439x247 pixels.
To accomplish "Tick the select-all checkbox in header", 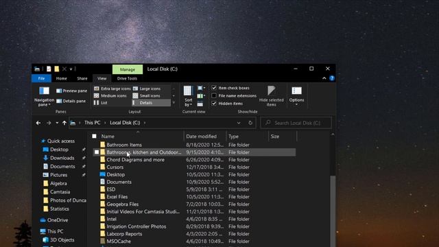I will [x=95, y=137].
